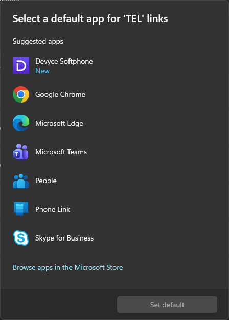Click the 'Suggested apps' heading
Image resolution: width=229 pixels, height=320 pixels.
tap(38, 42)
